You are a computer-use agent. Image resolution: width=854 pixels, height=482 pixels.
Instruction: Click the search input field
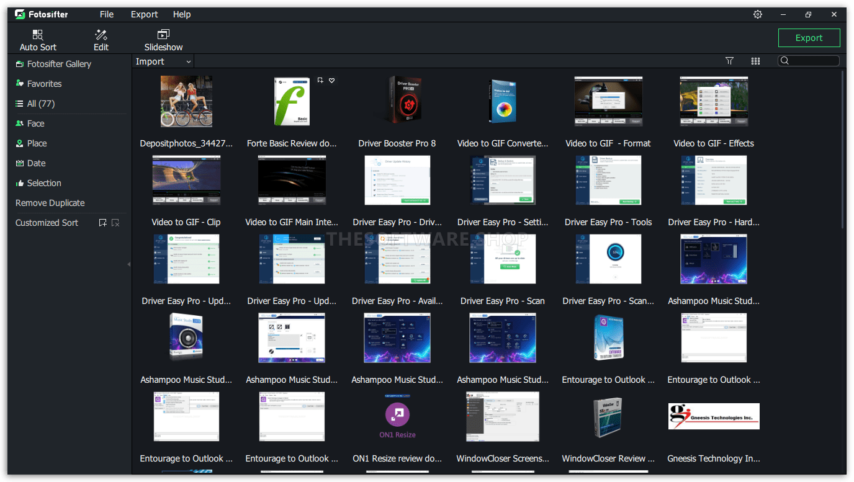click(x=809, y=61)
